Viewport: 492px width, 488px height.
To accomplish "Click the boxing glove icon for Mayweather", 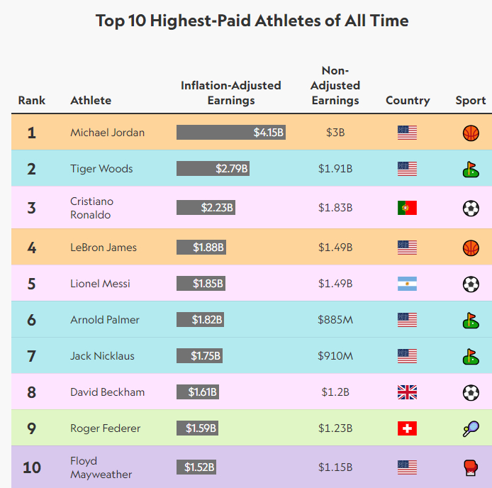I will tap(471, 467).
